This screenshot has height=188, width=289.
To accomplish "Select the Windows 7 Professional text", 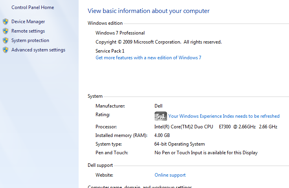I will [x=120, y=33].
